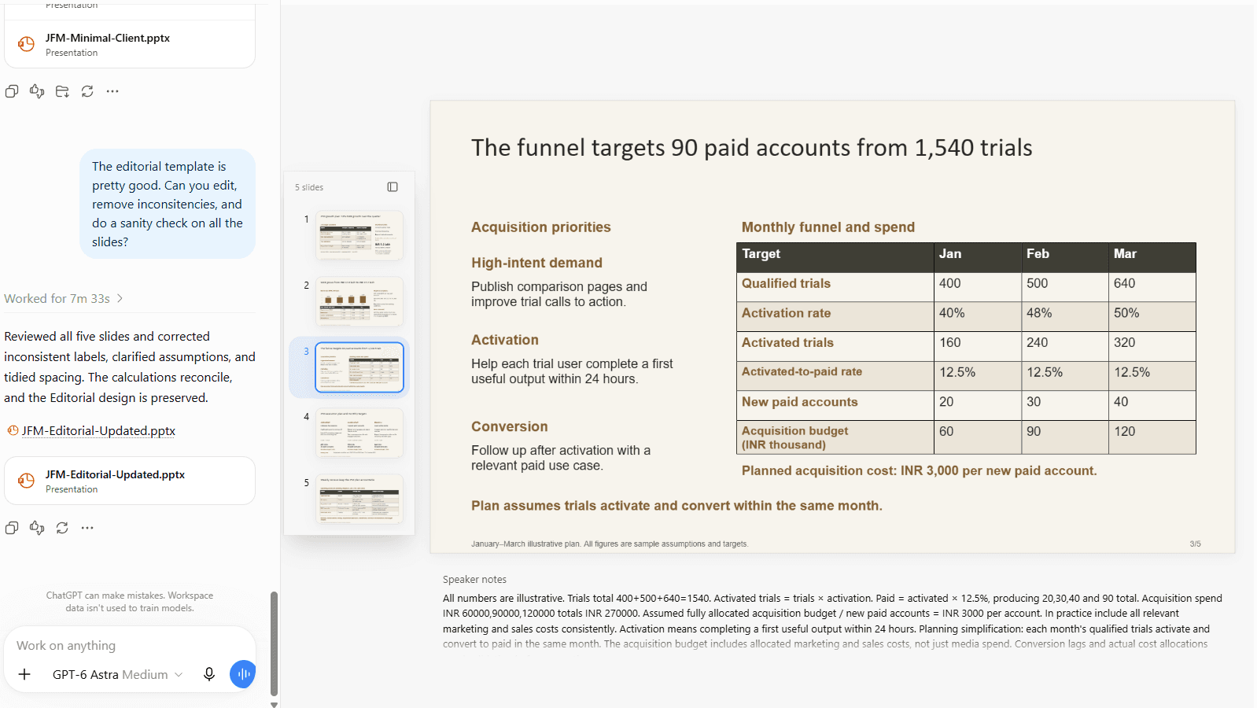Click the 'Acquisition budget (INR thousand)' row label

coord(794,437)
